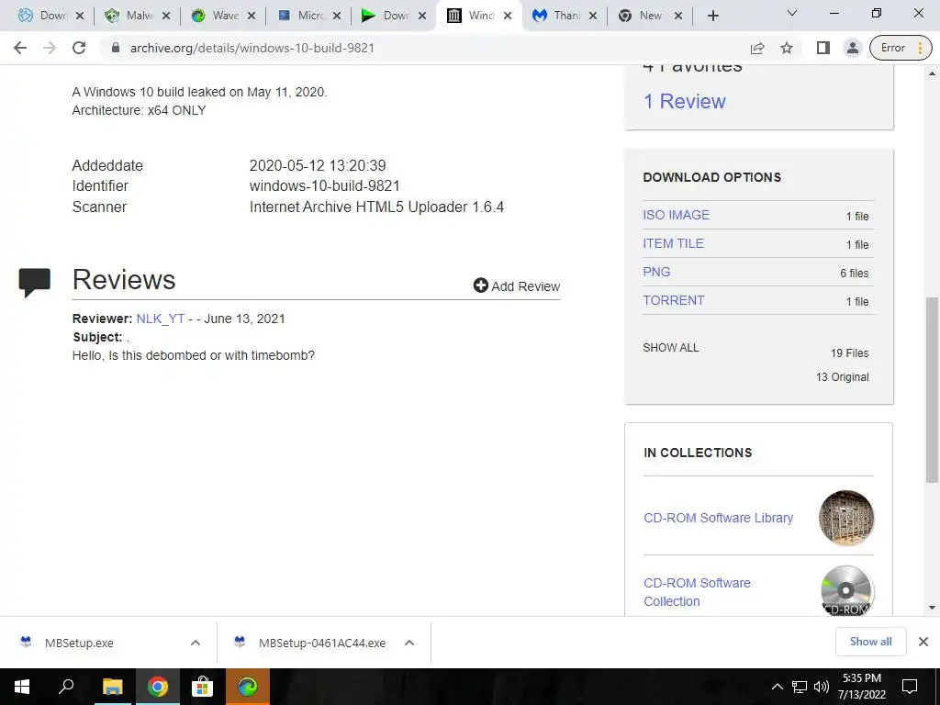Download the TORRENT file
The image size is (940, 705).
tap(673, 300)
